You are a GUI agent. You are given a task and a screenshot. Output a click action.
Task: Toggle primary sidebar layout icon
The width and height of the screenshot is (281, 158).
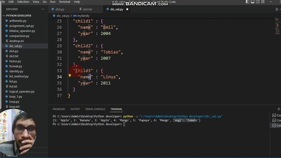[x=248, y=2]
